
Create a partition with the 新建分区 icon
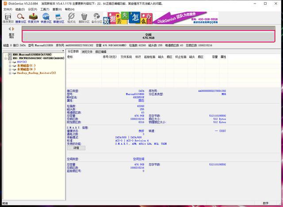click(59, 18)
